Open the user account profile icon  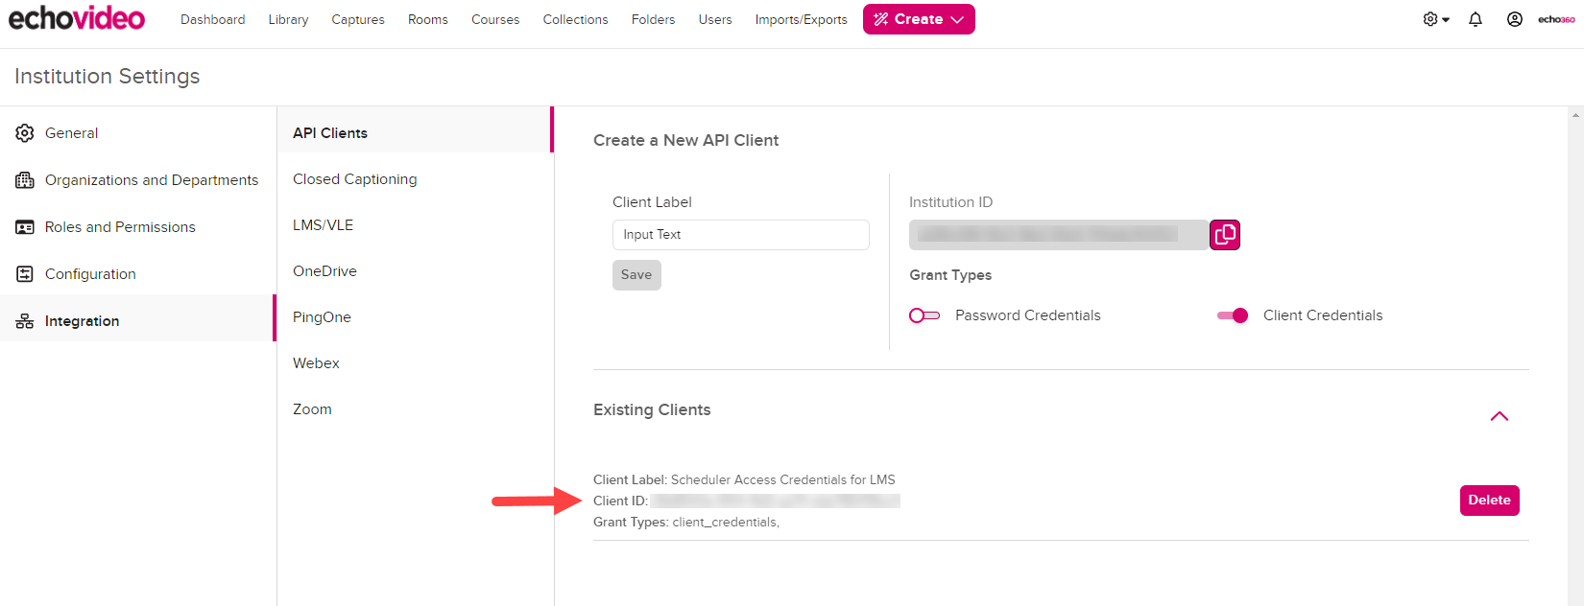coord(1514,19)
